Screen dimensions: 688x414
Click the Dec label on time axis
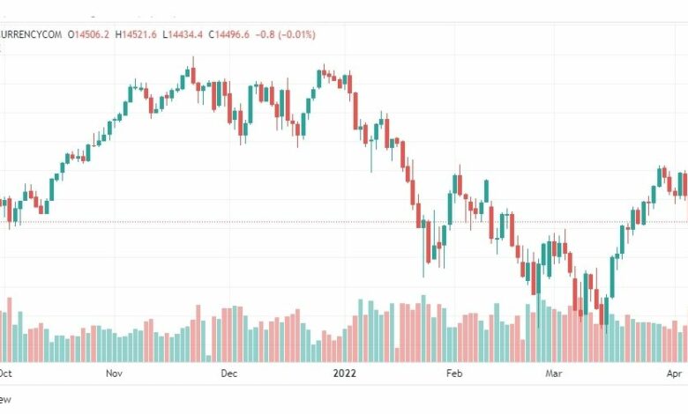[229, 373]
